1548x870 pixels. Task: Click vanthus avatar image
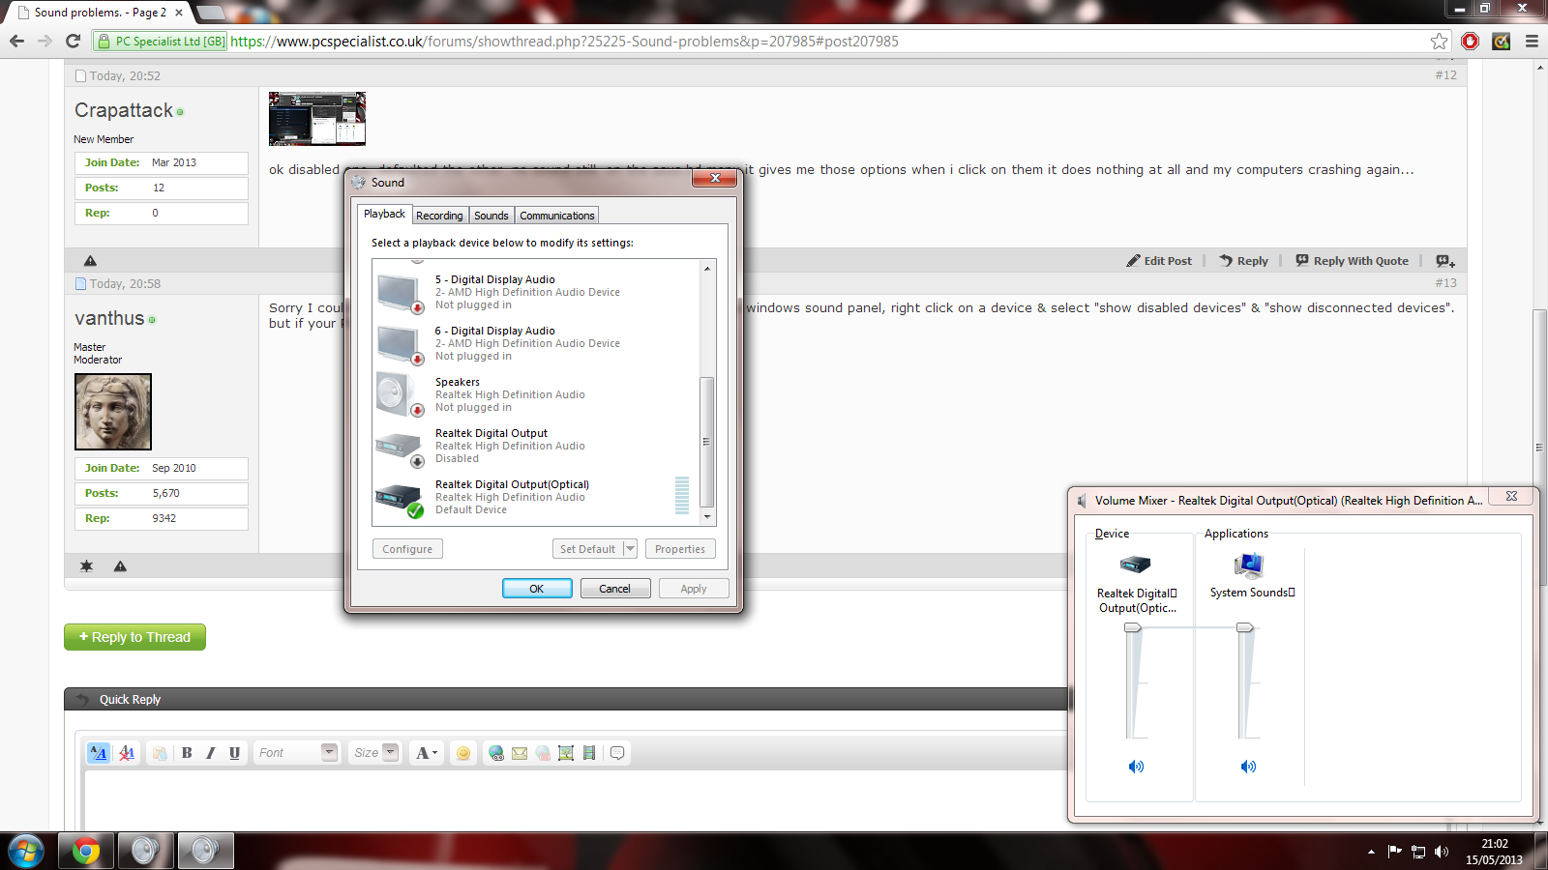pyautogui.click(x=113, y=412)
